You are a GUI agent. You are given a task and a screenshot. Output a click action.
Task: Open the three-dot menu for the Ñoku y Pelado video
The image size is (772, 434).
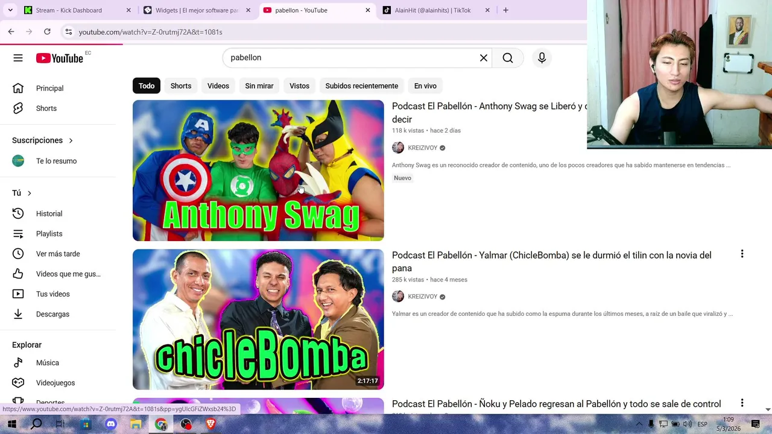(x=742, y=403)
